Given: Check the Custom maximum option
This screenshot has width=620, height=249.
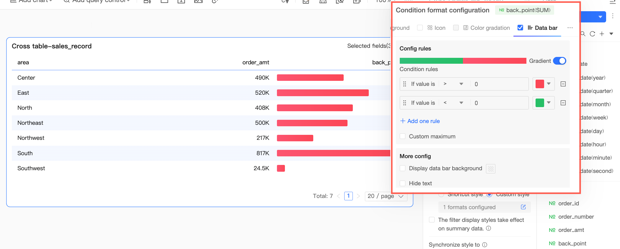Looking at the screenshot, I should 402,136.
